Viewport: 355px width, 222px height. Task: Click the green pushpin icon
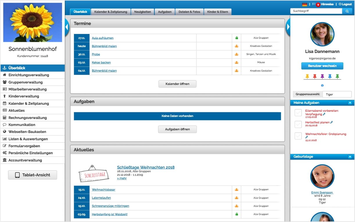pos(337,77)
